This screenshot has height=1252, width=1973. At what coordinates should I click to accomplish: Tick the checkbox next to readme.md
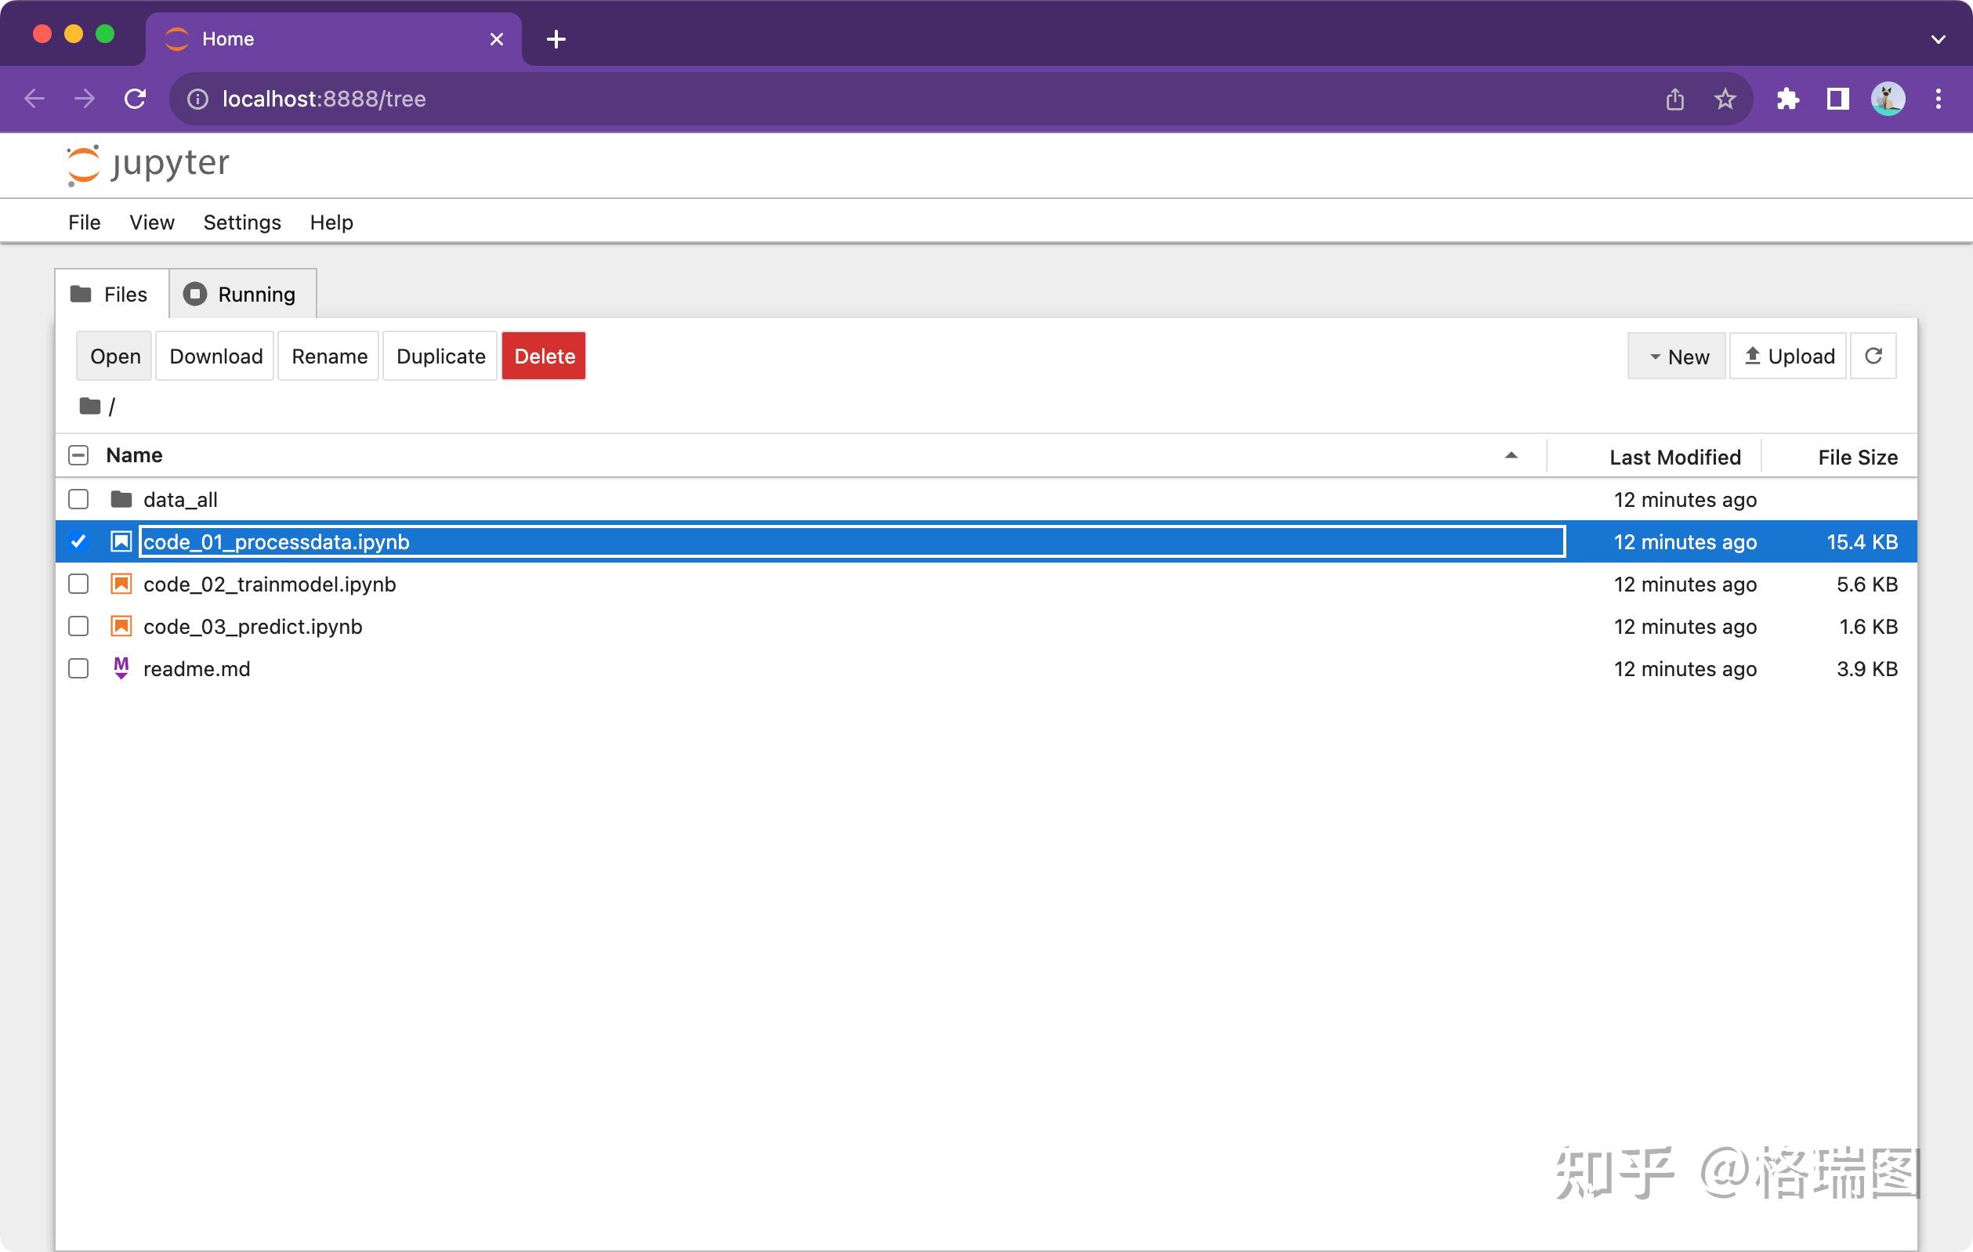pyautogui.click(x=78, y=668)
